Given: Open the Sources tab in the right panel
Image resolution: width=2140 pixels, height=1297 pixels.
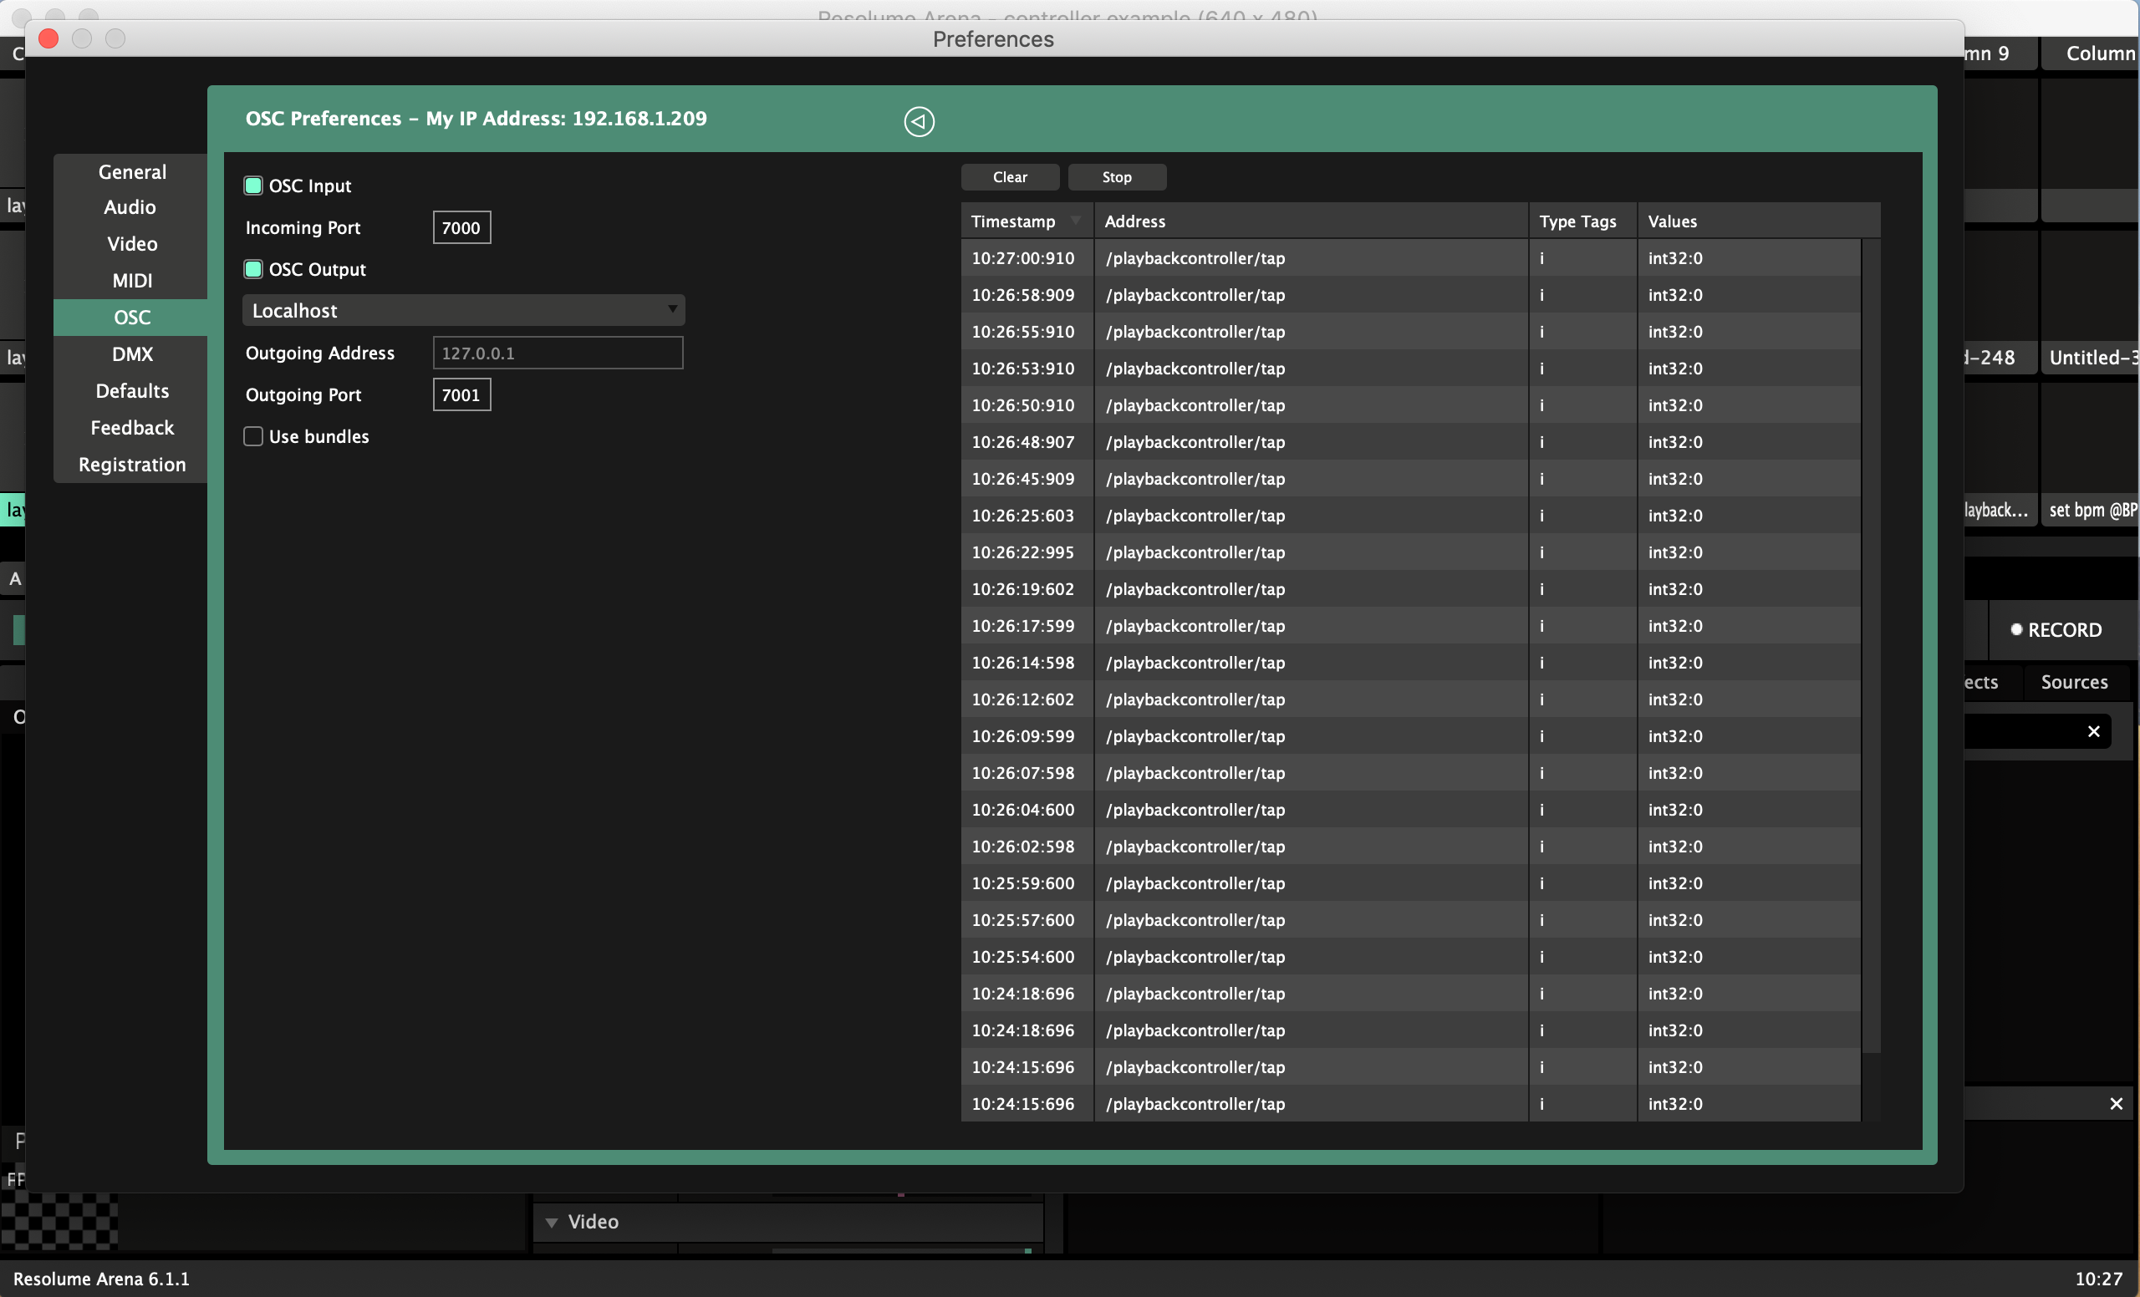Looking at the screenshot, I should click(2073, 683).
